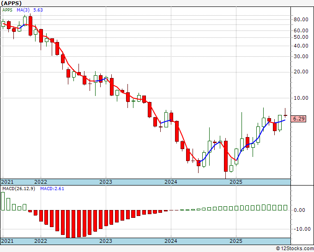
Task: Click 2022 on the MACD timeline
Action: [x=41, y=241]
